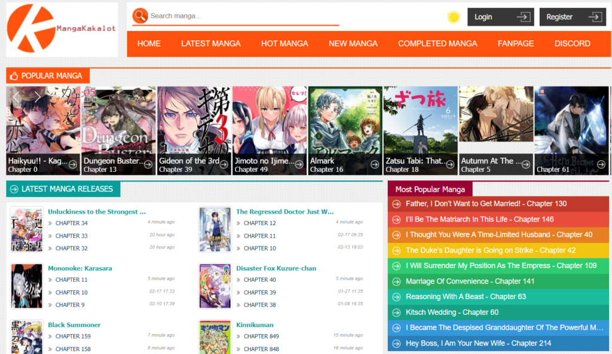The height and width of the screenshot is (354, 612).
Task: Open Unluckiness to the Strongest title link
Action: tap(97, 212)
